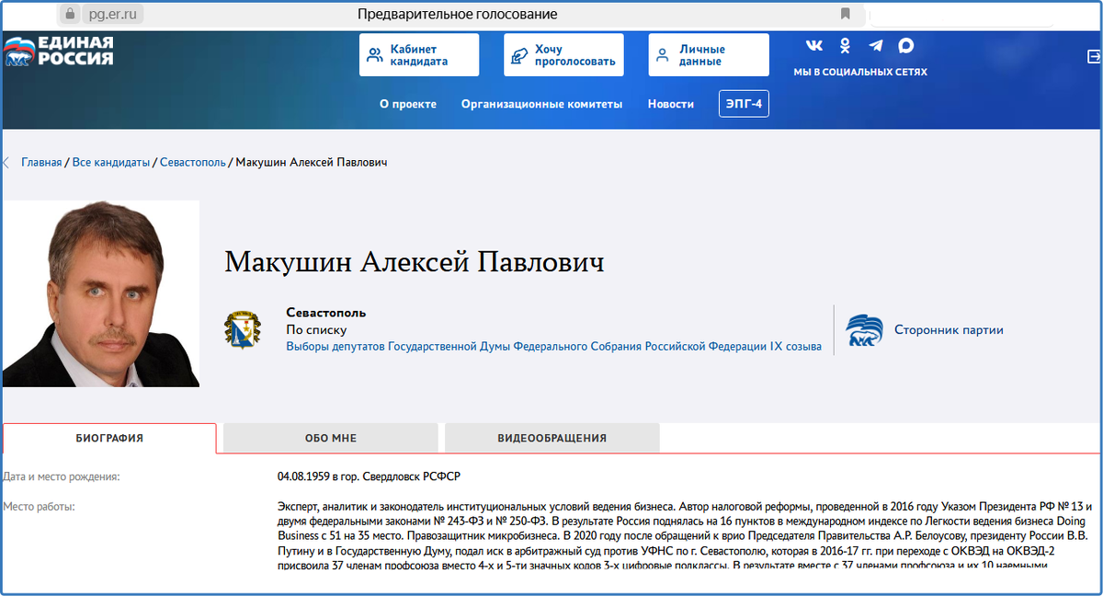Switch to the БИОГРАФИЯ tab

point(109,438)
